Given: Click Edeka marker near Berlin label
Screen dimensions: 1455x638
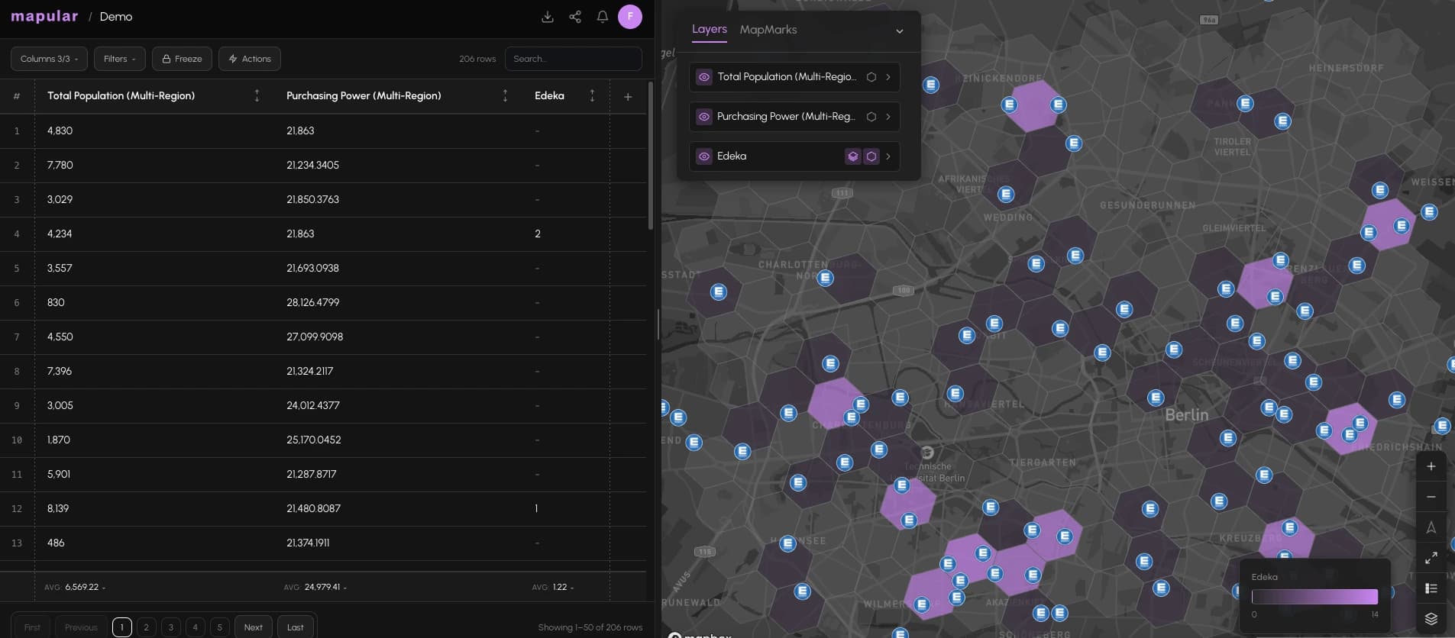Looking at the screenshot, I should pos(1156,398).
